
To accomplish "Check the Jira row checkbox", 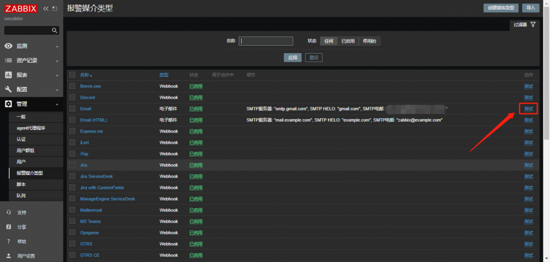I will 73,165.
